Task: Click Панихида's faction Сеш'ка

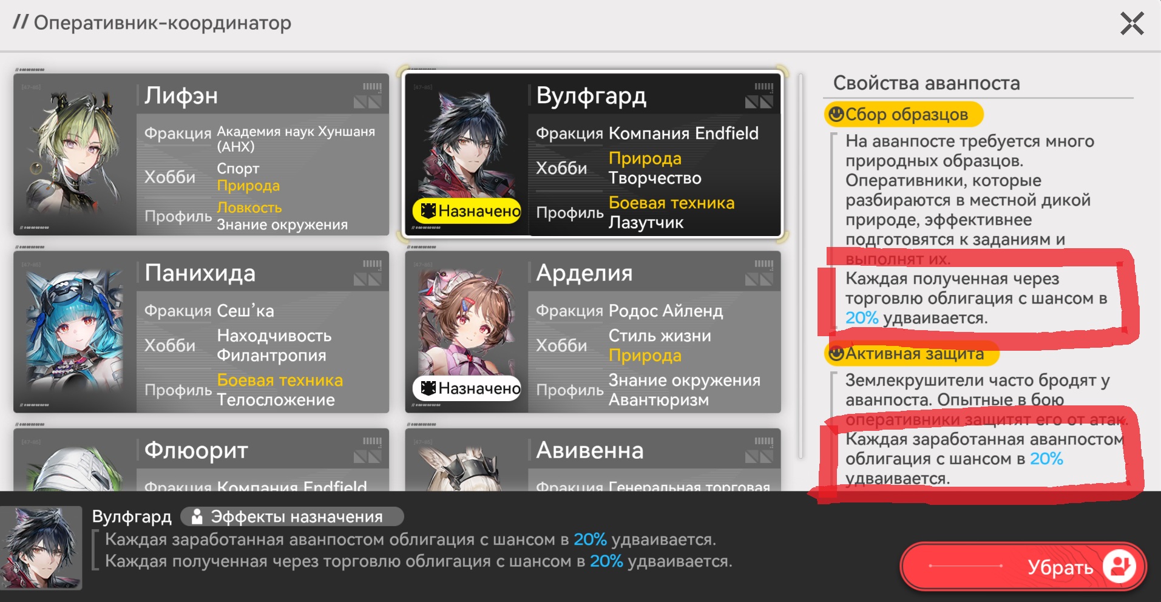Action: click(x=245, y=311)
